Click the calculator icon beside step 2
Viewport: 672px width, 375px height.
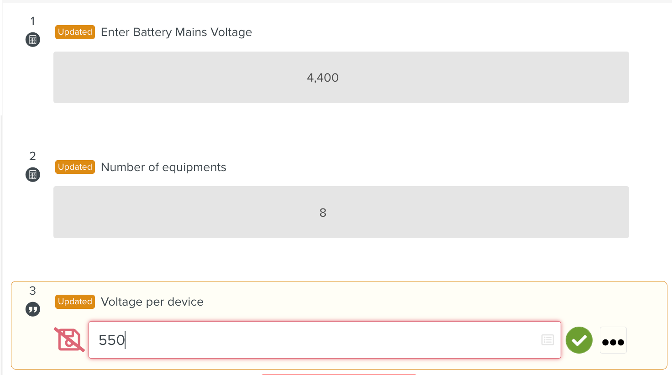(x=33, y=175)
